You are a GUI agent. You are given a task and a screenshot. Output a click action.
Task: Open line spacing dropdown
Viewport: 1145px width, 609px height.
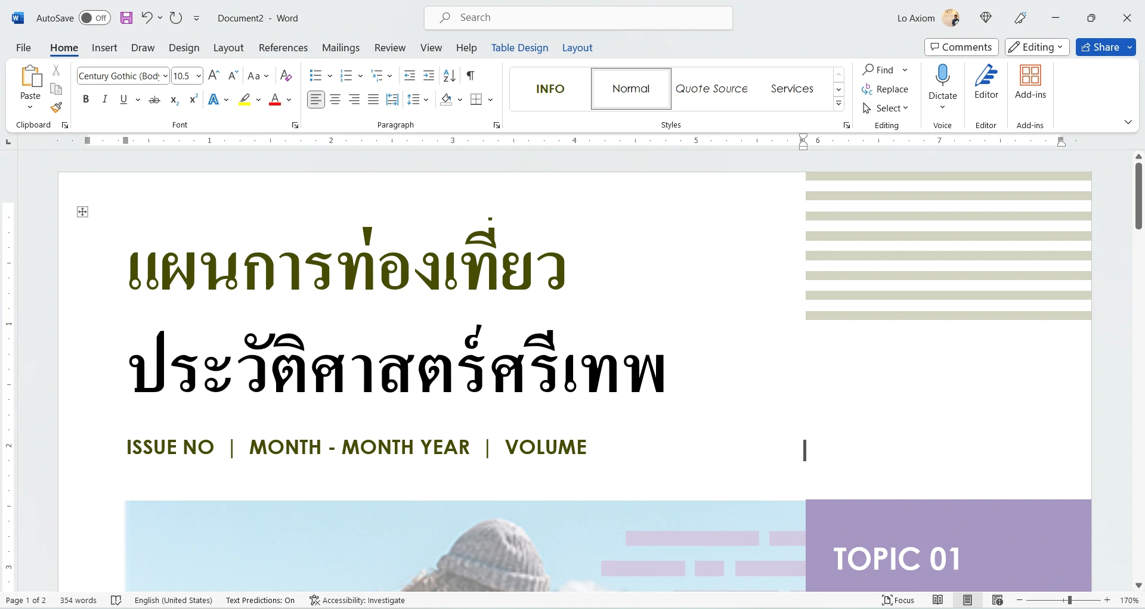pyautogui.click(x=426, y=100)
